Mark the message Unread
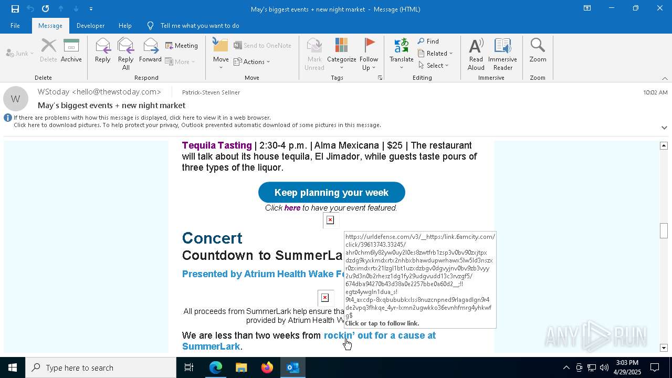The height and width of the screenshot is (378, 672). tap(314, 54)
